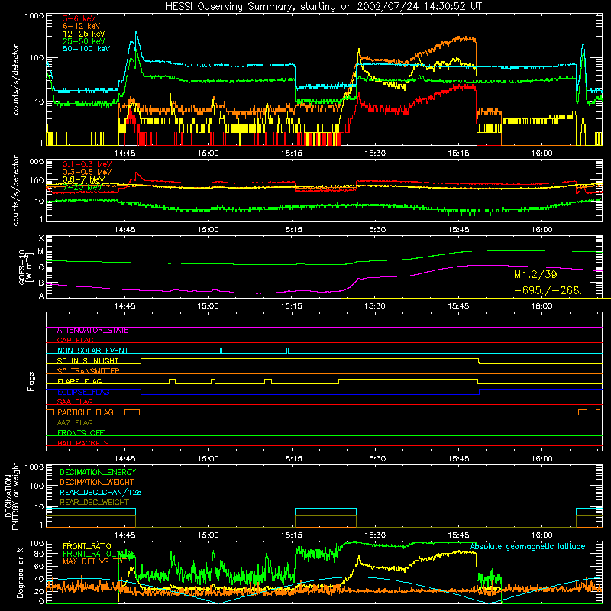Viewport: 611px width, 611px height.
Task: Click the DECIMATION ENERGY or weight axis label
Action: [11, 496]
